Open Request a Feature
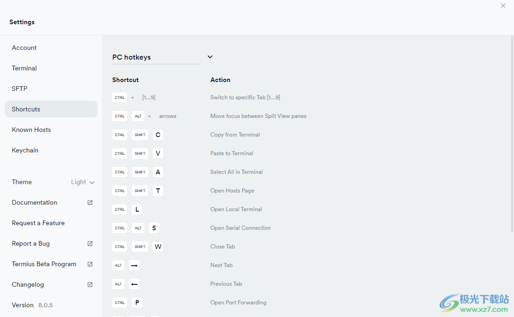This screenshot has width=514, height=317. (x=38, y=223)
